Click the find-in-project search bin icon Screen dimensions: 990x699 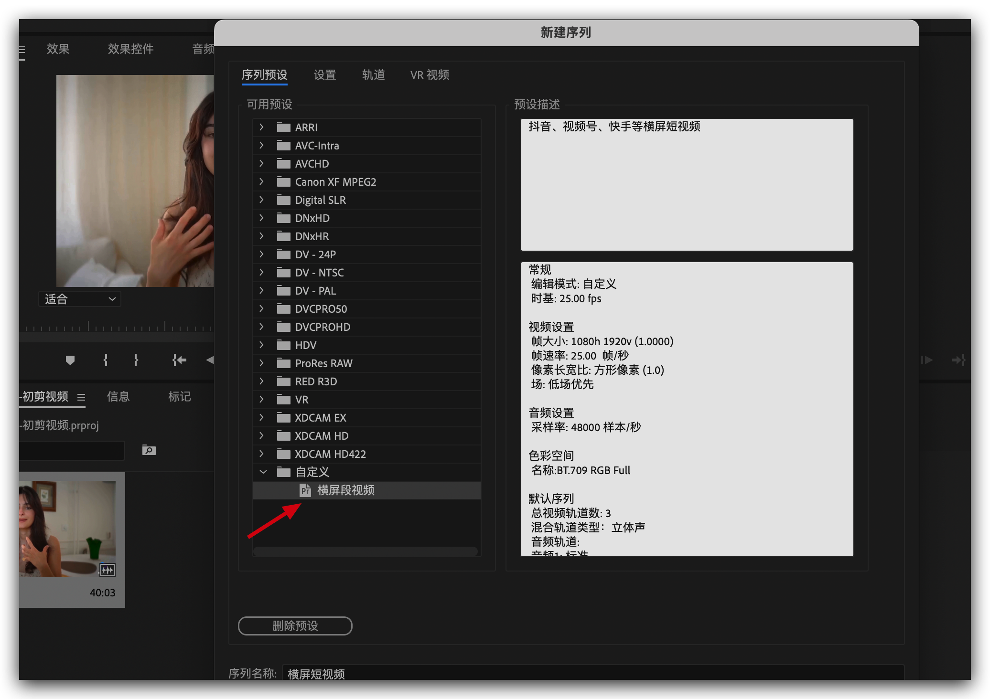pos(149,450)
